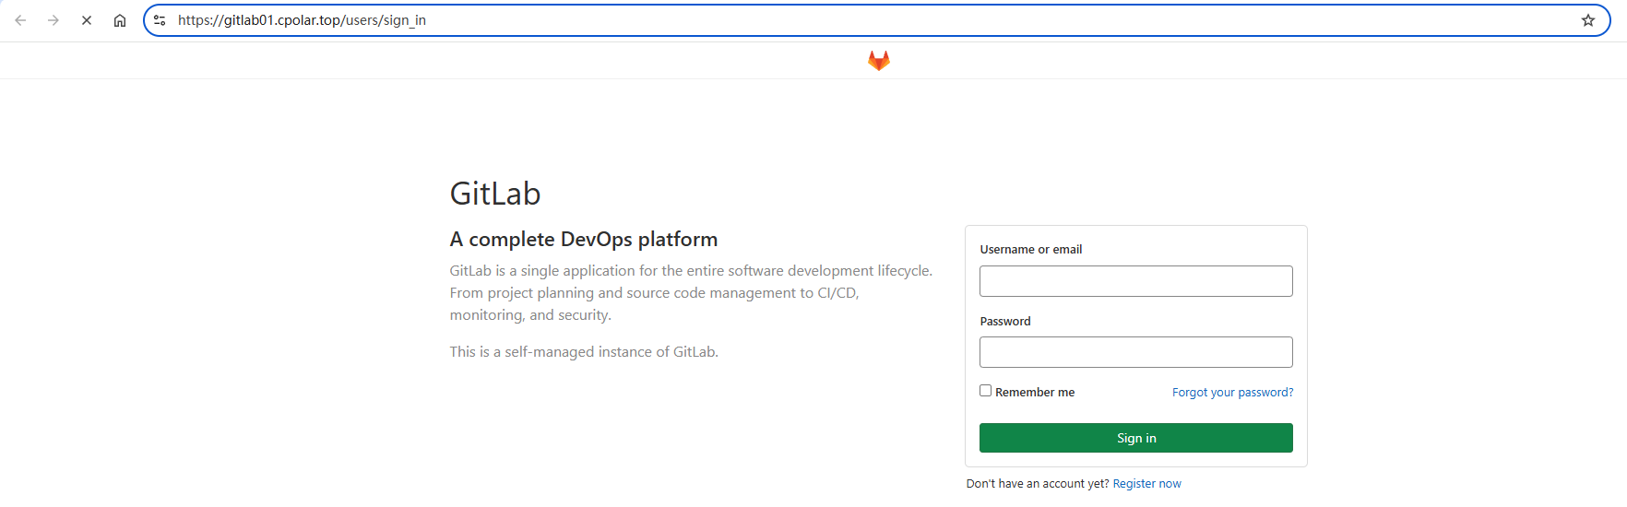Image resolution: width=1627 pixels, height=507 pixels.
Task: Open the Forgot your password link
Action: [1232, 393]
